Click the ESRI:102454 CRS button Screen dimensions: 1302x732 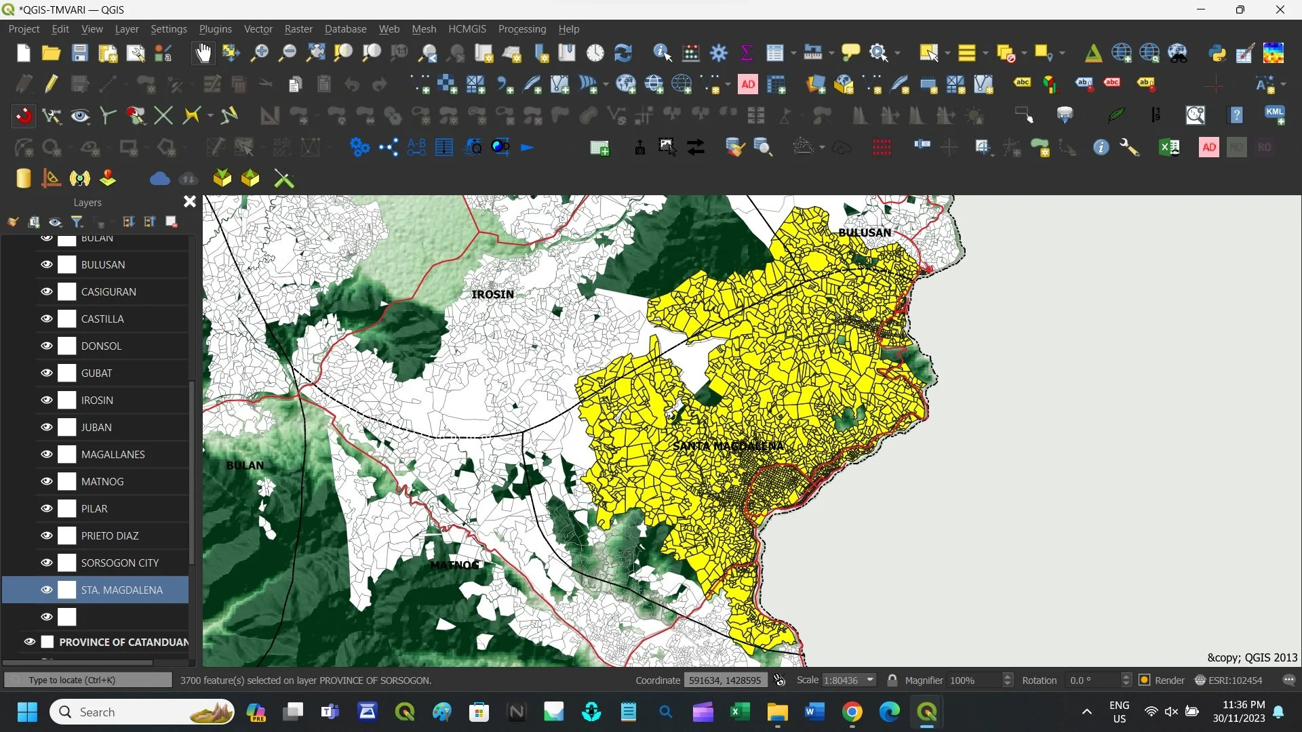pyautogui.click(x=1229, y=680)
